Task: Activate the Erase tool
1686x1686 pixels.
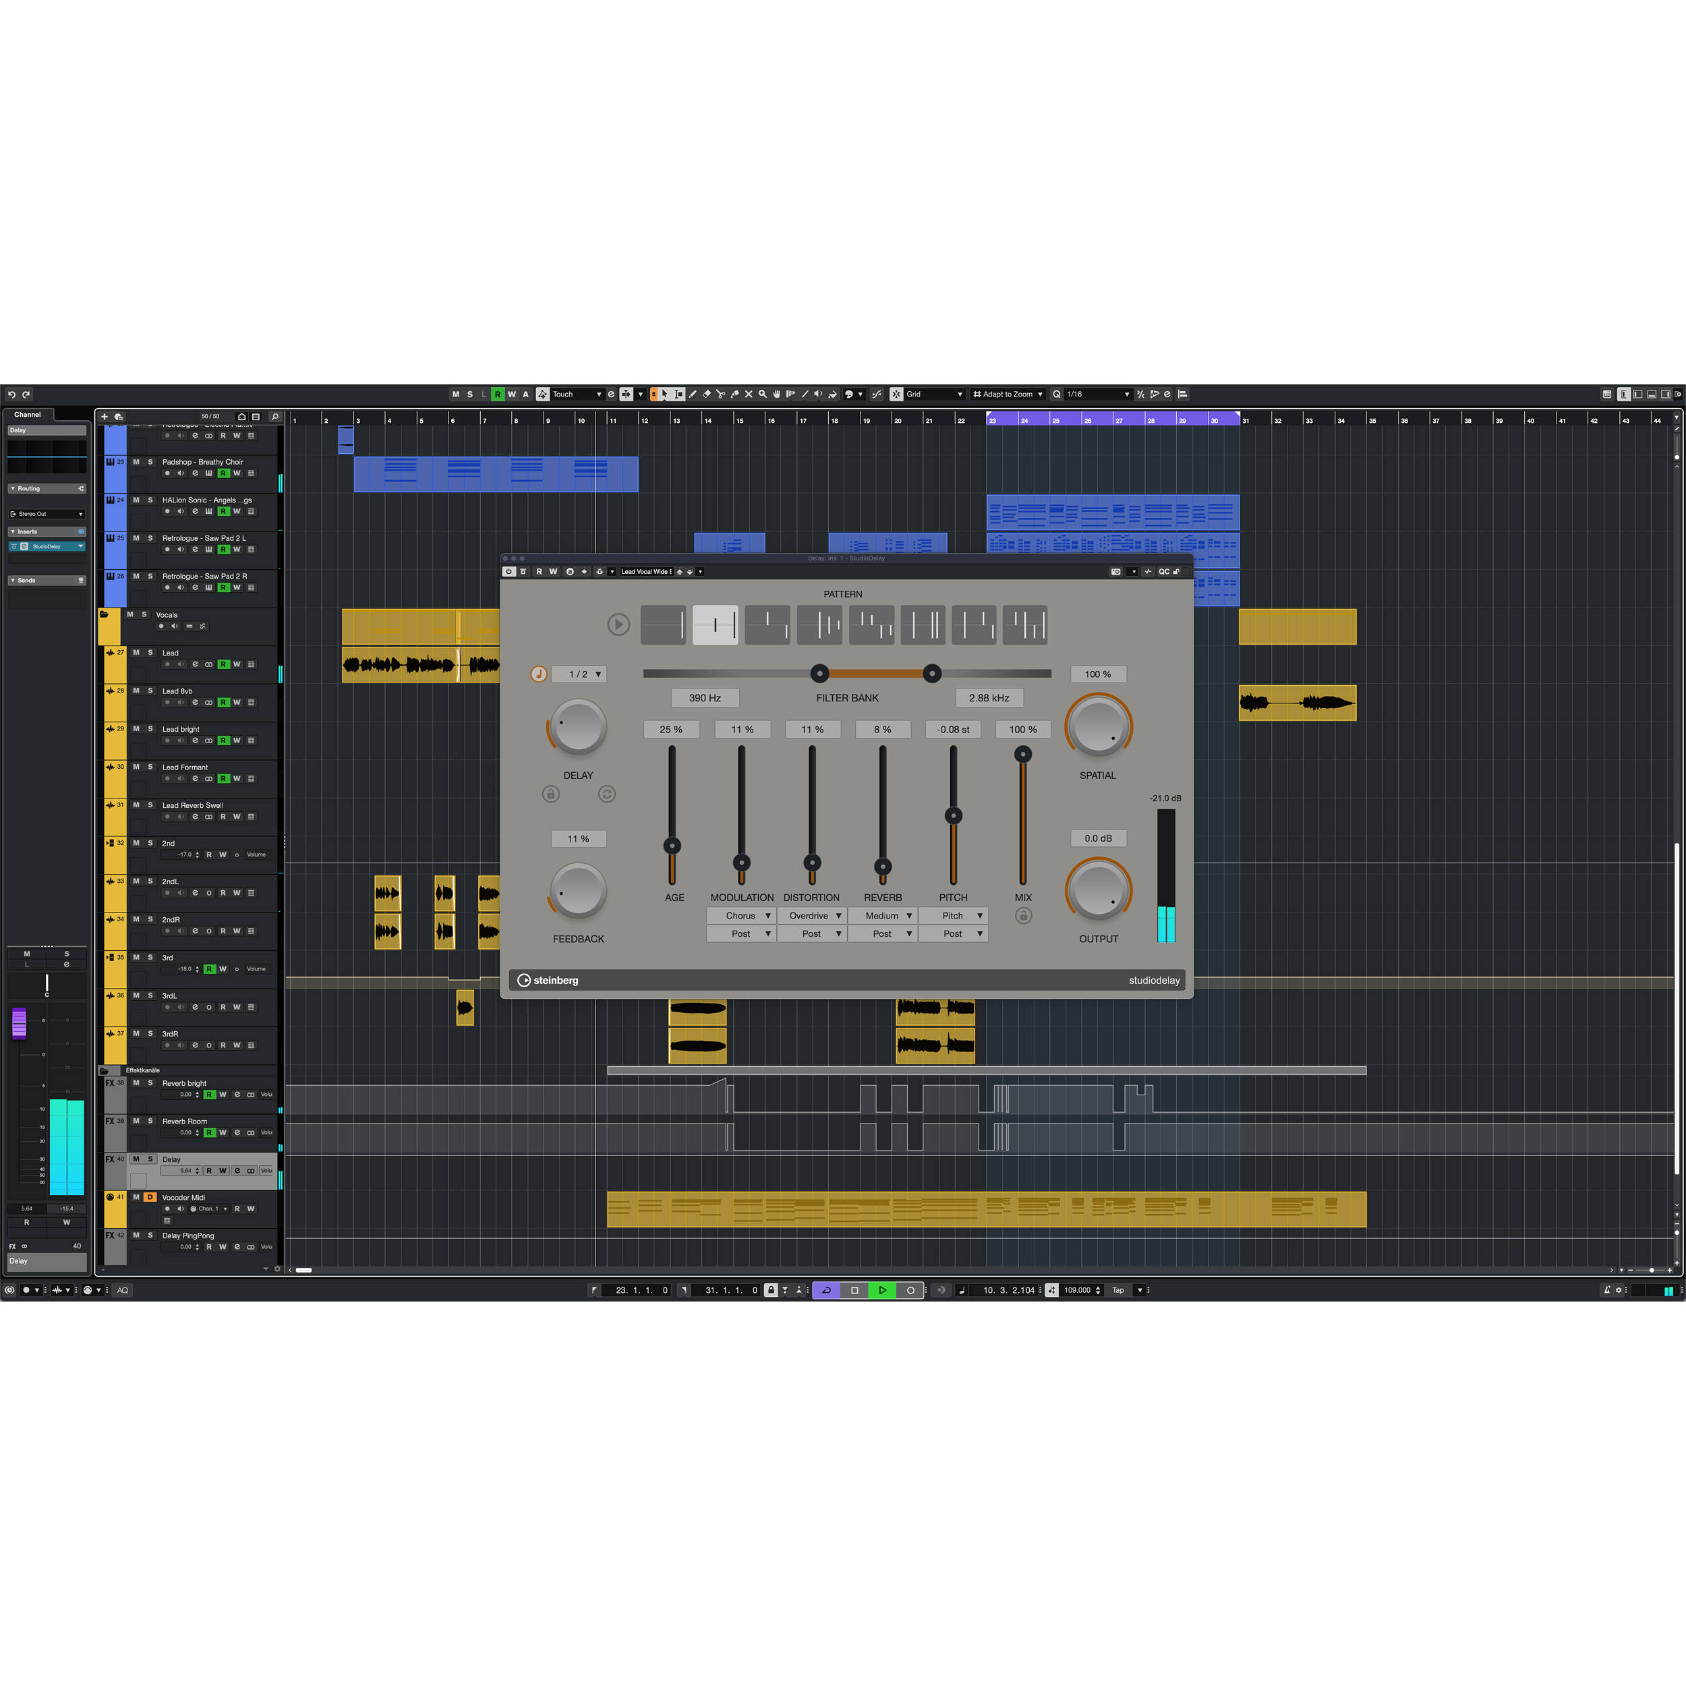Action: (x=707, y=395)
